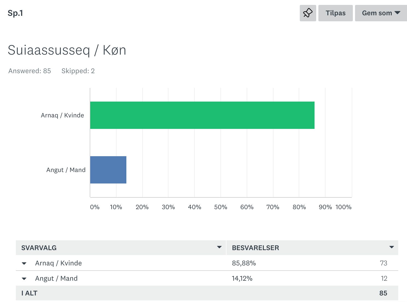Click the pin icon button
Viewport: 407px width, 302px height.
(x=308, y=13)
